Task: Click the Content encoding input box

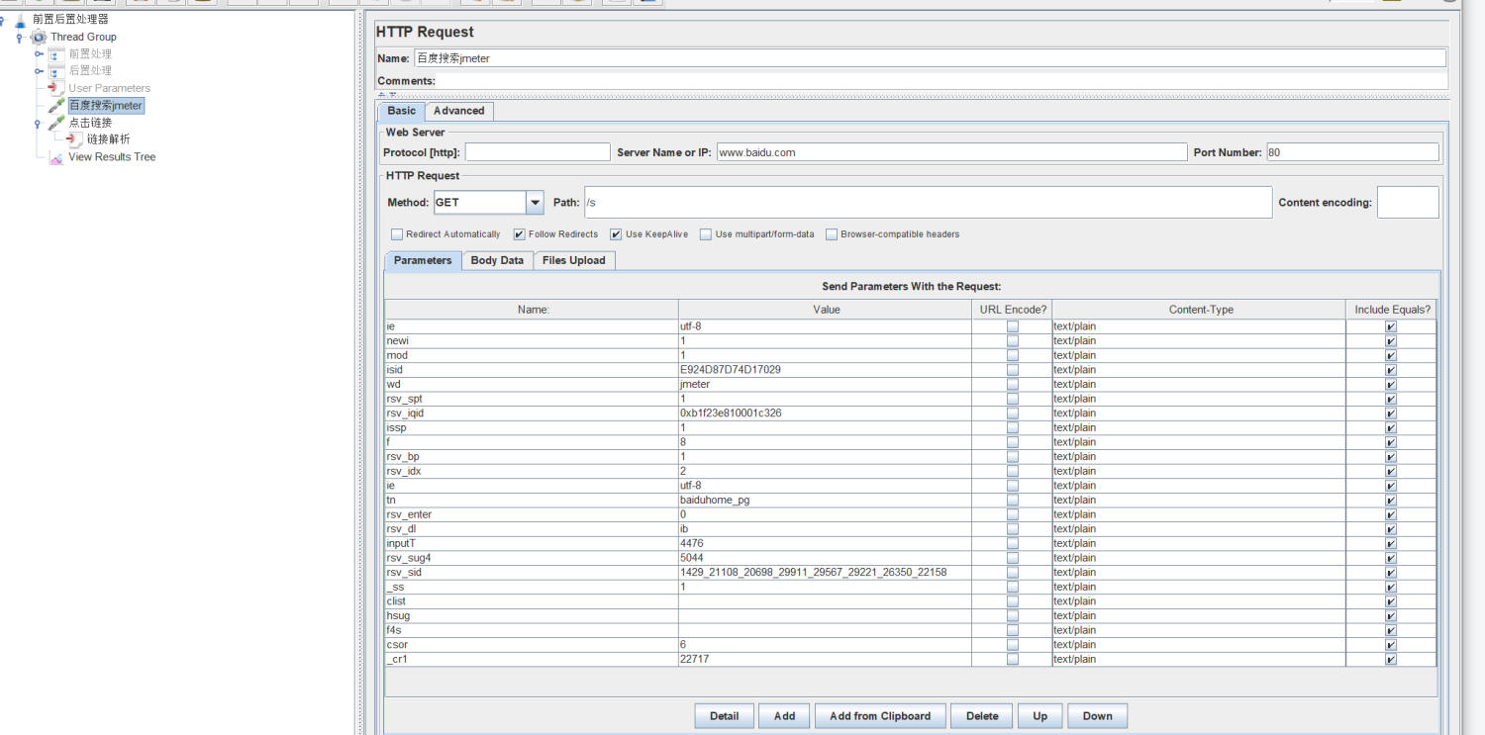Action: point(1408,202)
